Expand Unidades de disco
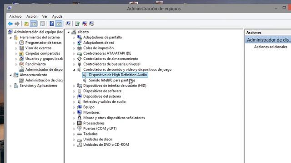The image size is (291, 163). (x=74, y=139)
